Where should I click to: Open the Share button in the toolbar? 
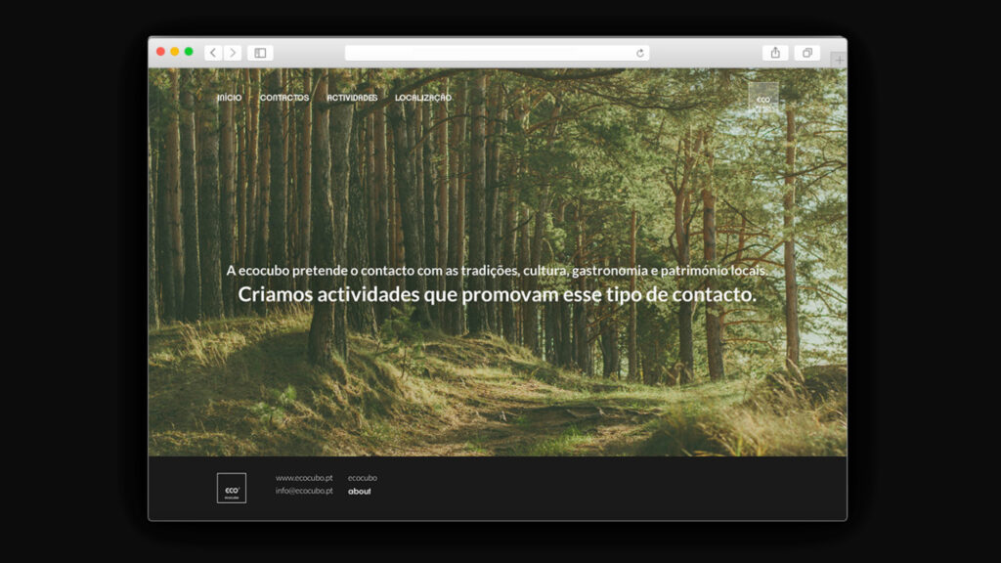pos(775,53)
